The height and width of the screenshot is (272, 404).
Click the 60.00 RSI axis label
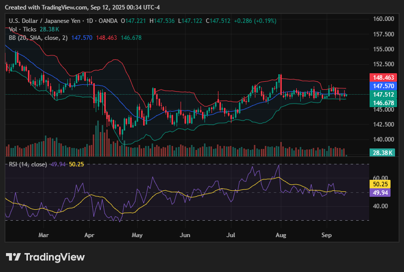(380, 178)
